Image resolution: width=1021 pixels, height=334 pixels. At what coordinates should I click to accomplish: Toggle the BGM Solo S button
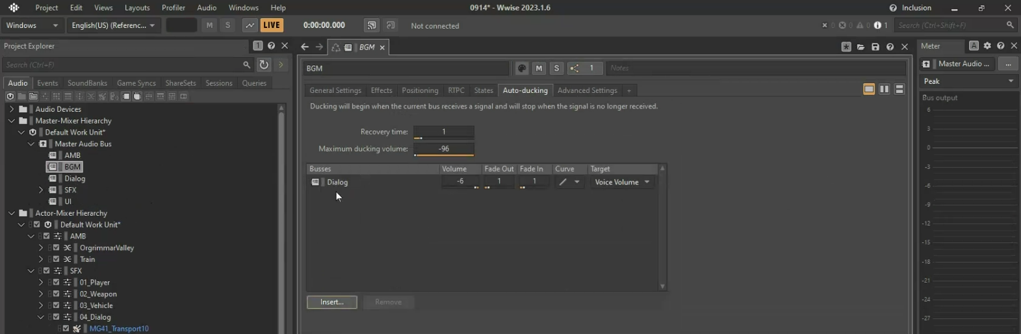(x=556, y=68)
